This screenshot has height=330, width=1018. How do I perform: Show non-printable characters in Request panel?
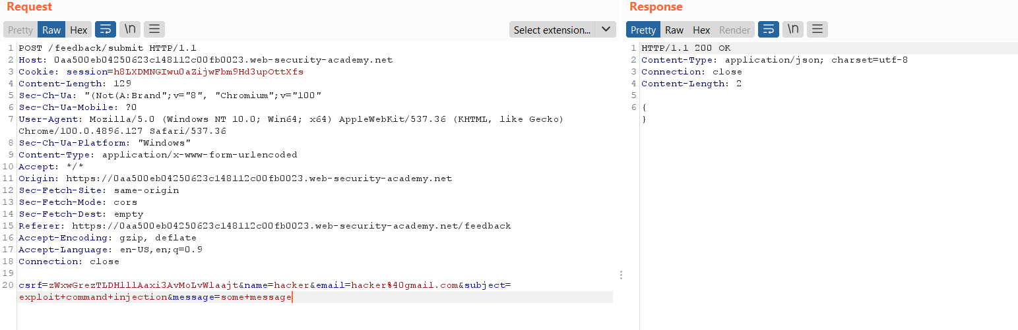coord(130,30)
